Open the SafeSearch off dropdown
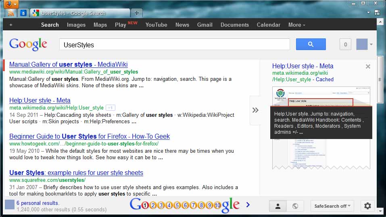This screenshot has width=386, height=217. tap(332, 206)
